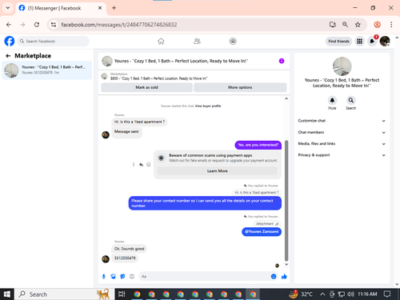
Task: Open Find friends button
Action: pos(338,42)
